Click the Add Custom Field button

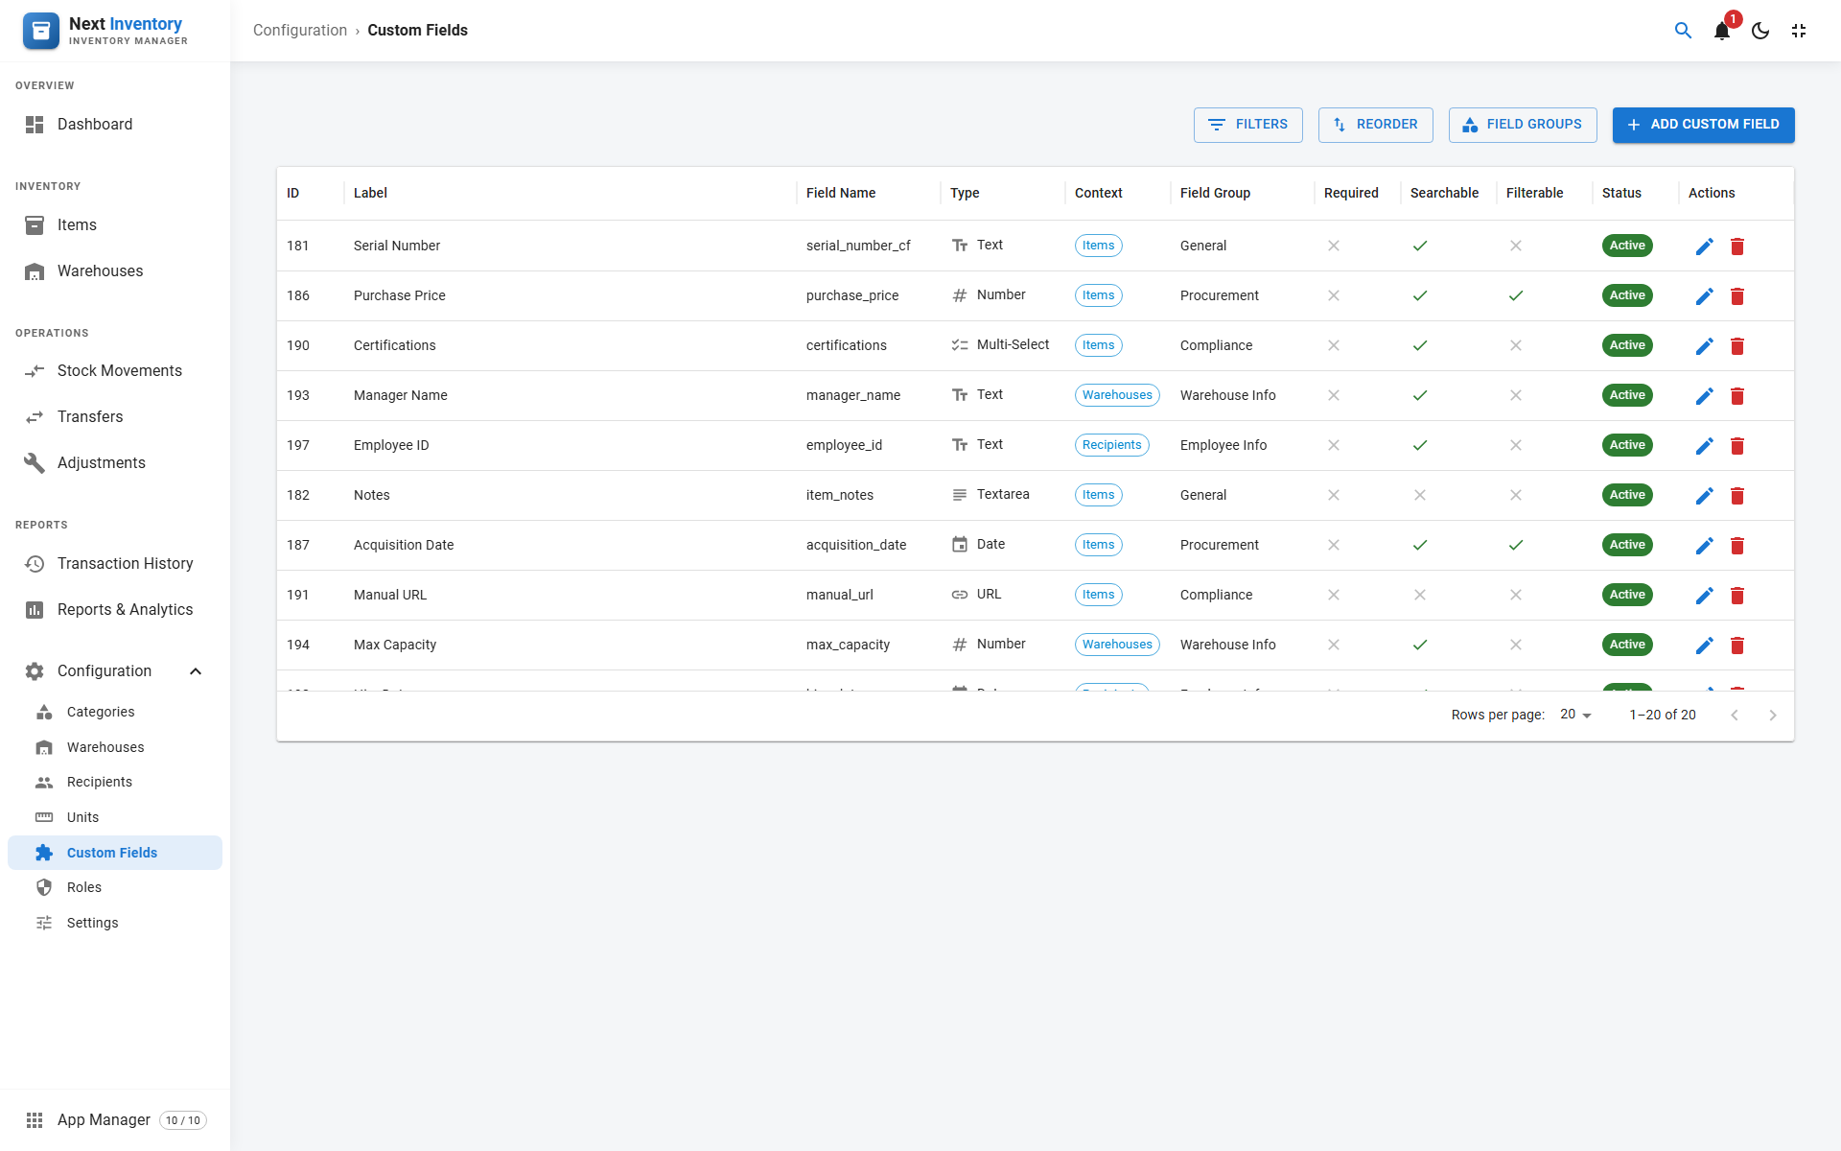tap(1703, 125)
